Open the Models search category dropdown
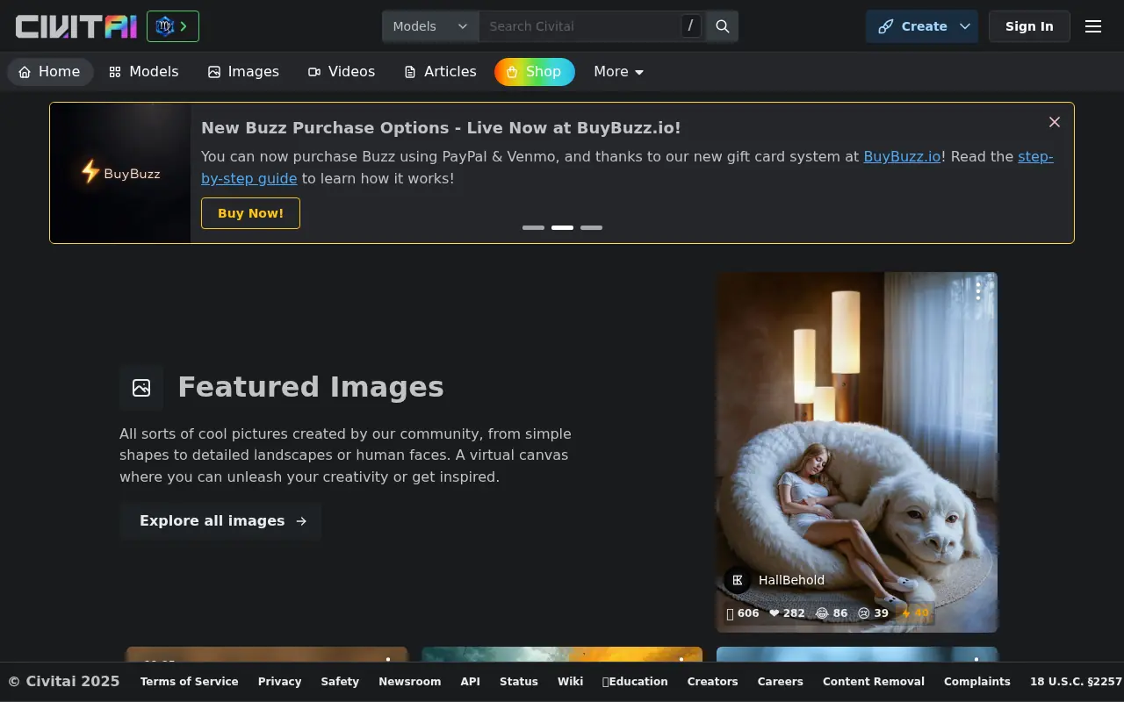This screenshot has width=1124, height=702. (x=430, y=26)
